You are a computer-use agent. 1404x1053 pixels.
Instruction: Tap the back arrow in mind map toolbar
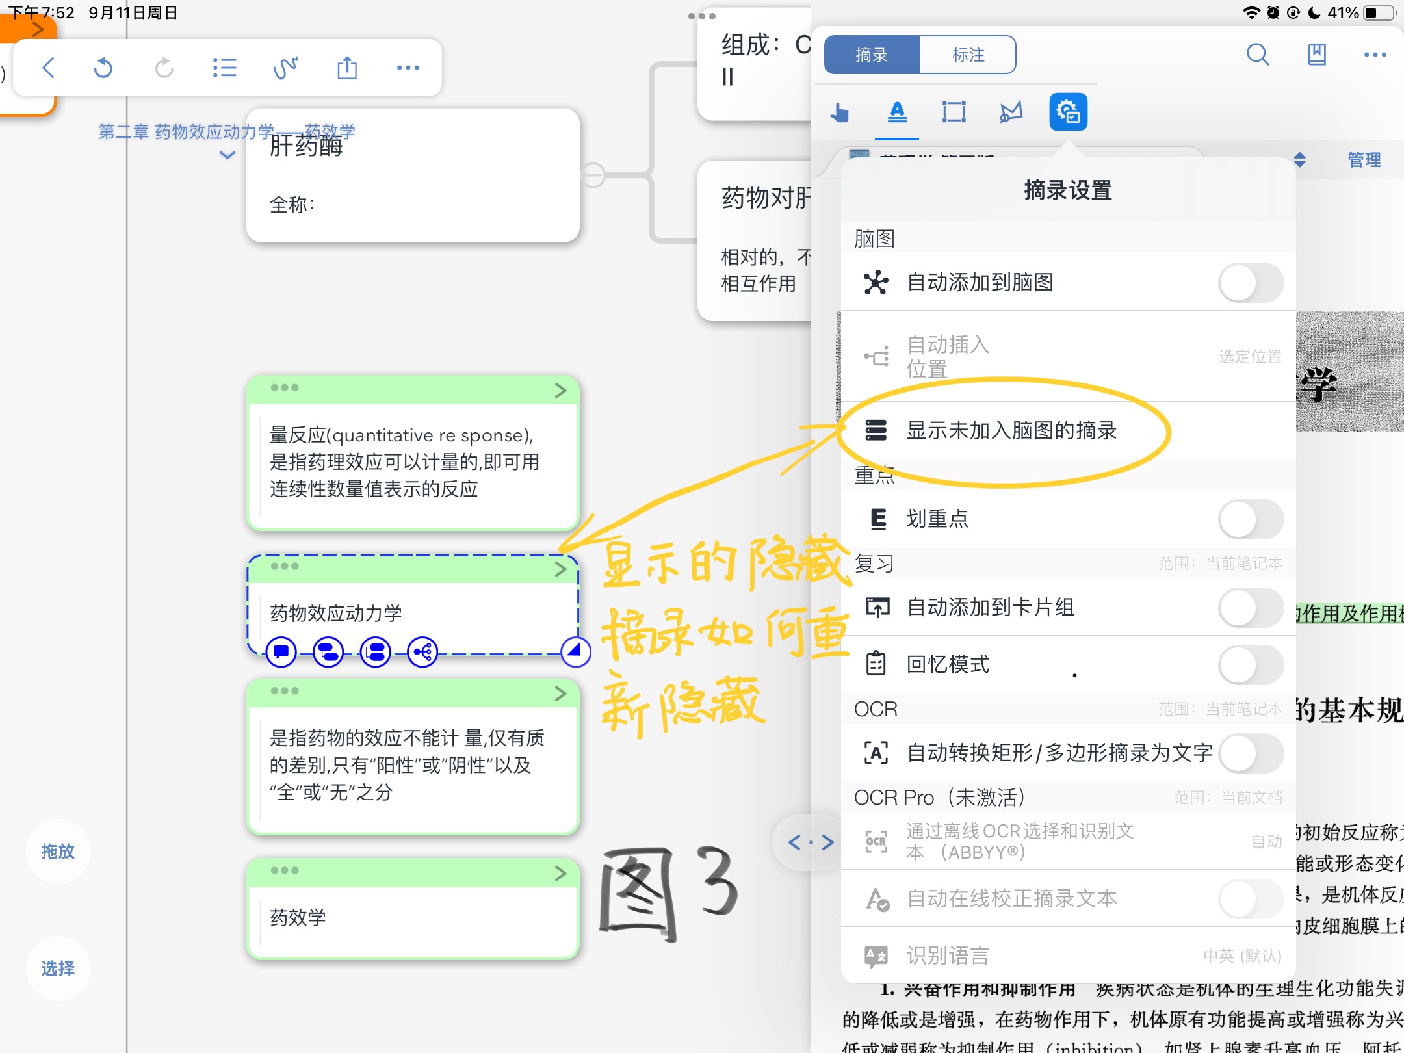pos(49,68)
